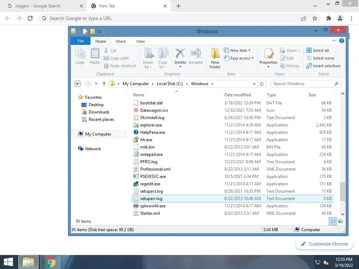Sort by the Type column header
Screen dimensions: 359x269
pyautogui.click(x=271, y=95)
